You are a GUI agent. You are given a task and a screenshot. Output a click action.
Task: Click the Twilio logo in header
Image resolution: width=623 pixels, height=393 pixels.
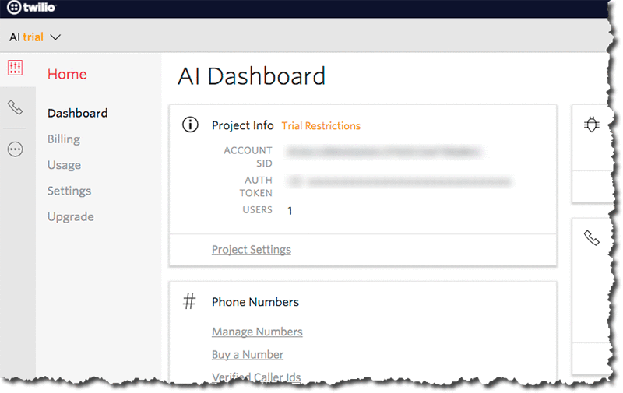33,9
